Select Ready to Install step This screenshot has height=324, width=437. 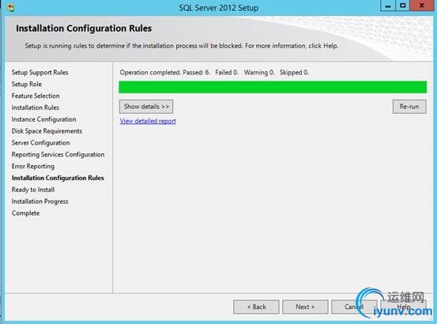point(33,190)
